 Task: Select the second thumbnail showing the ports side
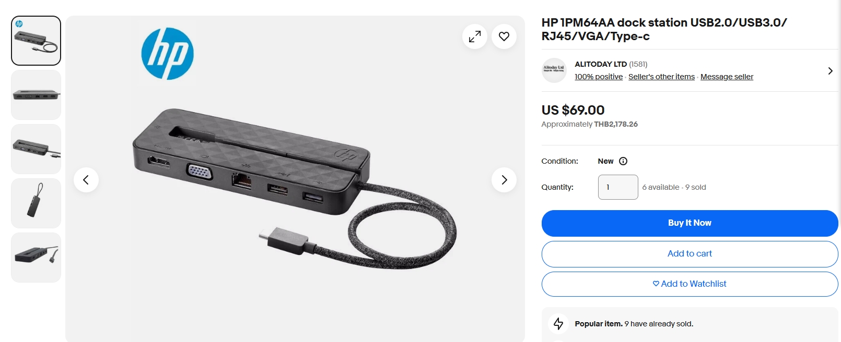pos(36,95)
